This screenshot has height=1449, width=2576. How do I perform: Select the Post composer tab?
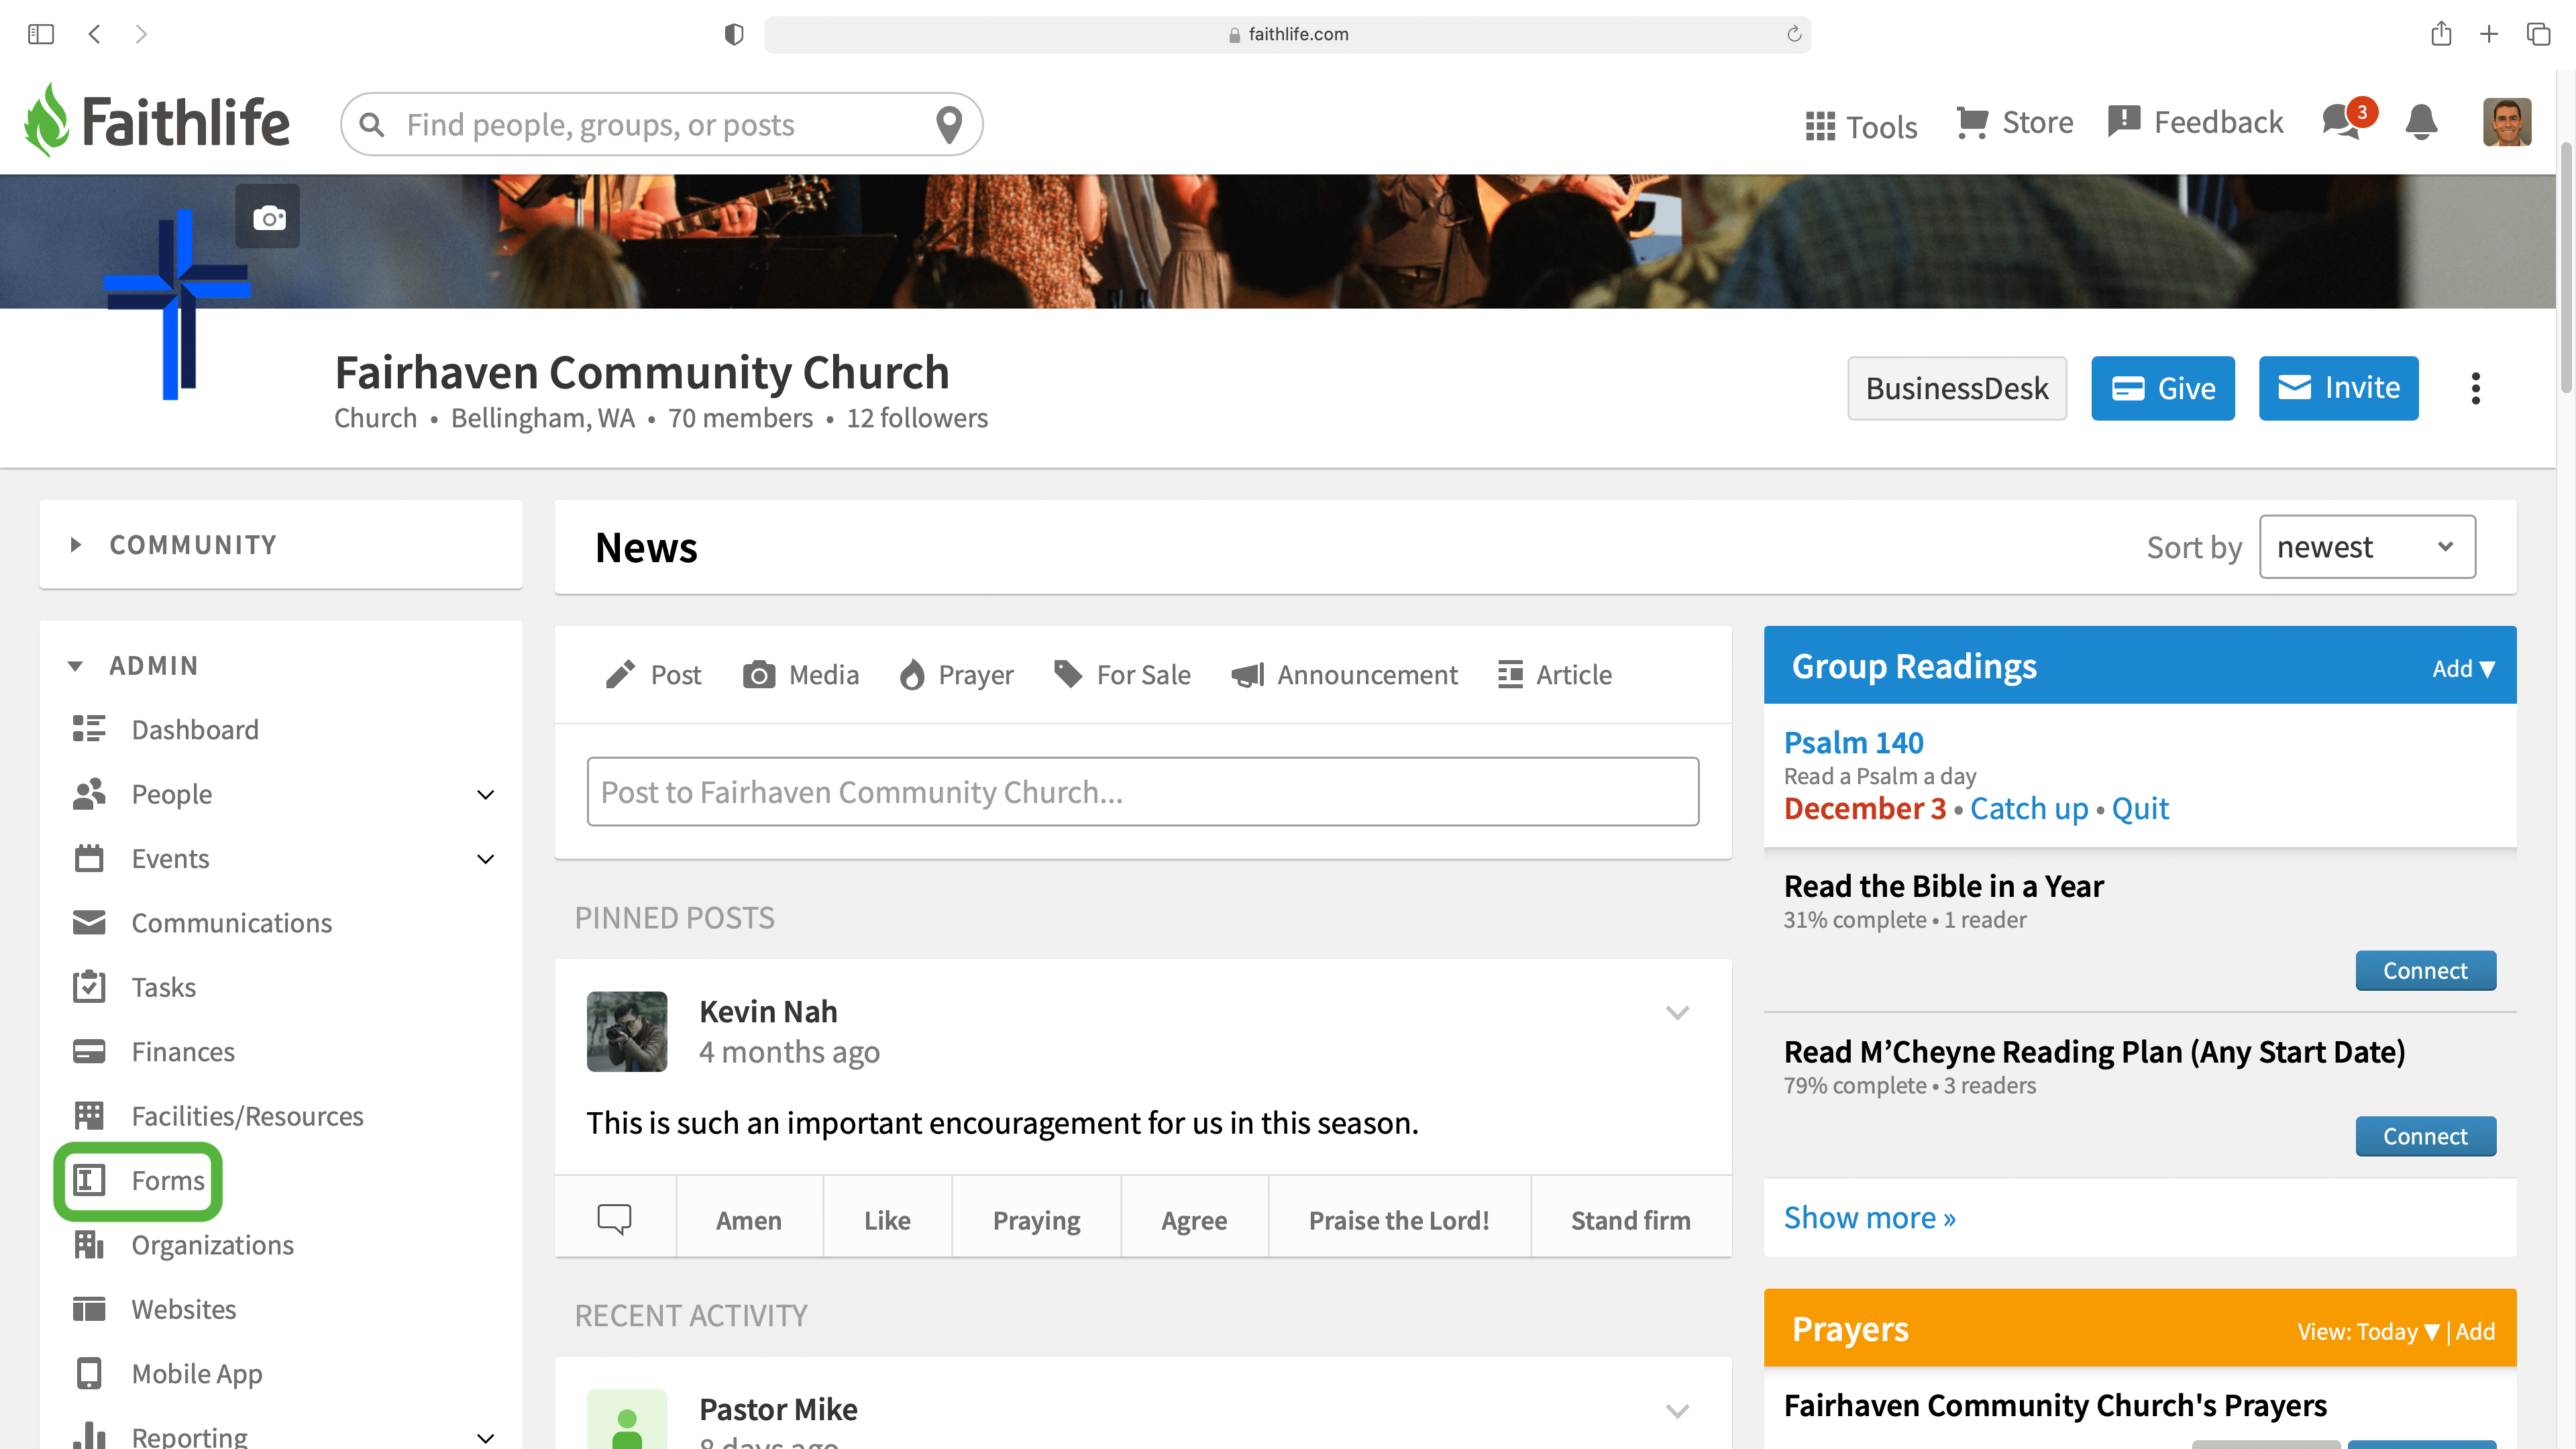(653, 674)
